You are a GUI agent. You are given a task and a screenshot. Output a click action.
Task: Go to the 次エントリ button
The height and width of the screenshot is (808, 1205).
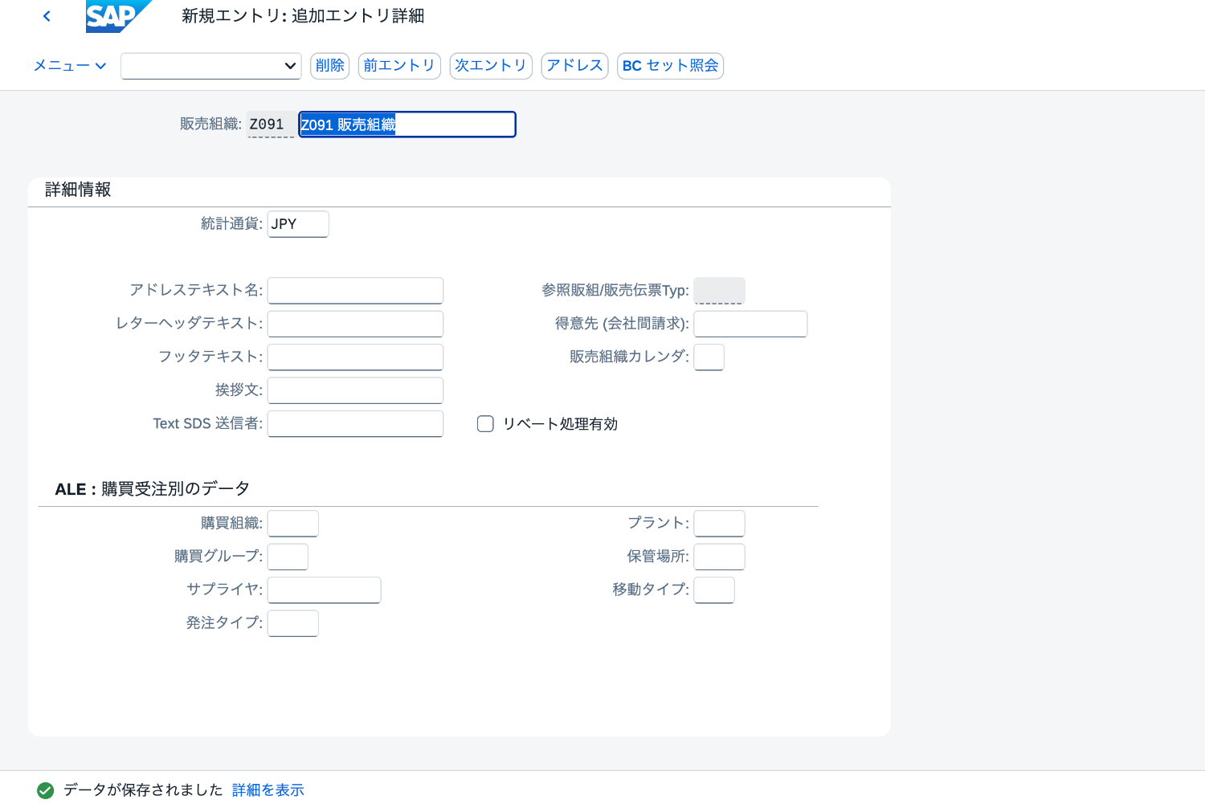(x=491, y=66)
